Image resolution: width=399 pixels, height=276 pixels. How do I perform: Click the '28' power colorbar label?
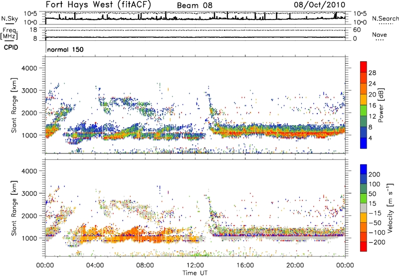click(372, 73)
